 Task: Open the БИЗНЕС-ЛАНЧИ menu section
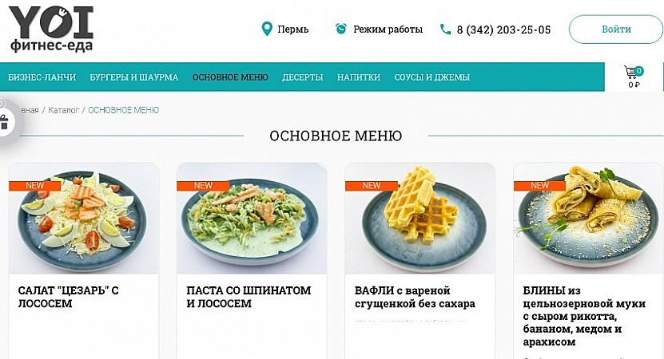tap(42, 77)
